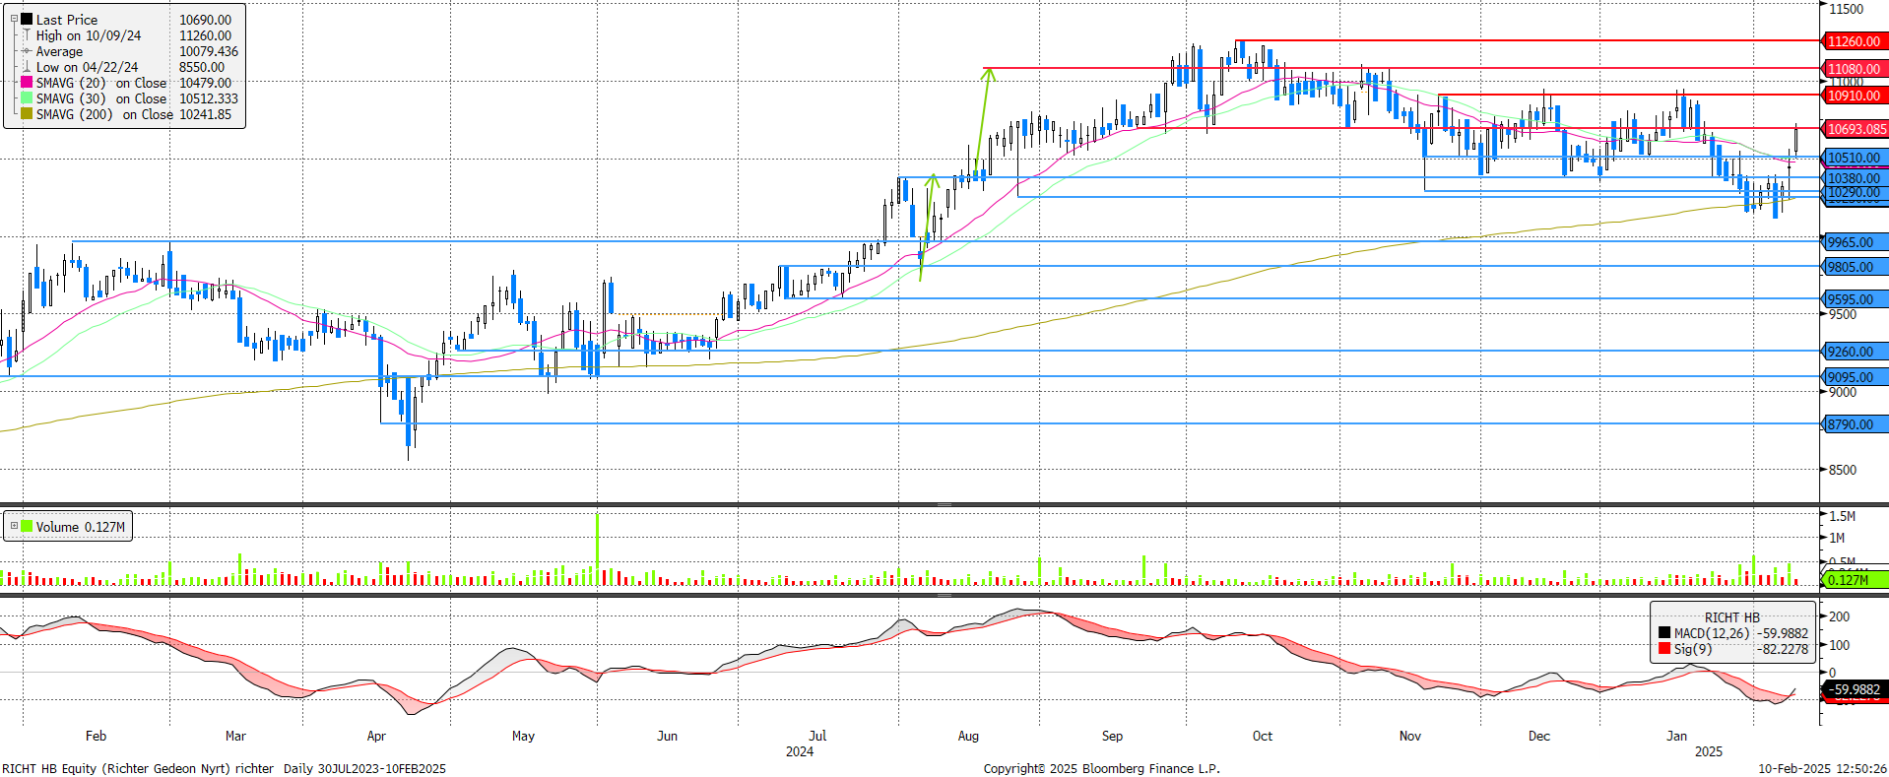The image size is (1889, 777).
Task: Click the Low marker icon in legend
Action: click(27, 67)
